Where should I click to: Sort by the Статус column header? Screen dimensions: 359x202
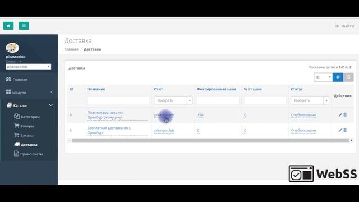click(x=297, y=89)
